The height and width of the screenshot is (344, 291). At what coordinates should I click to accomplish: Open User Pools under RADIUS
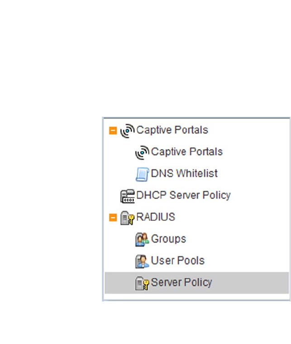click(x=177, y=261)
